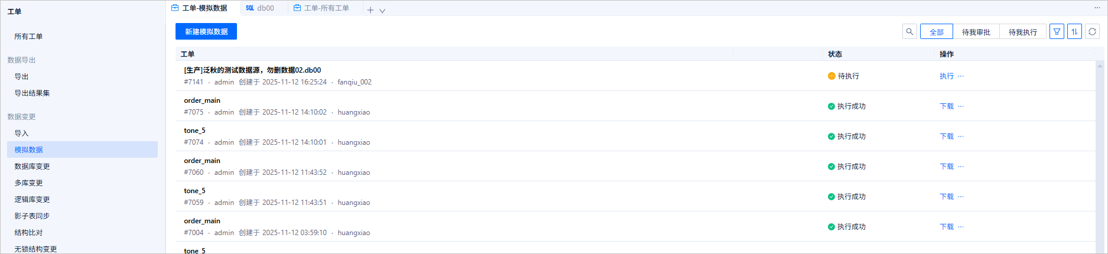Add a new tab with plus icon

[371, 10]
